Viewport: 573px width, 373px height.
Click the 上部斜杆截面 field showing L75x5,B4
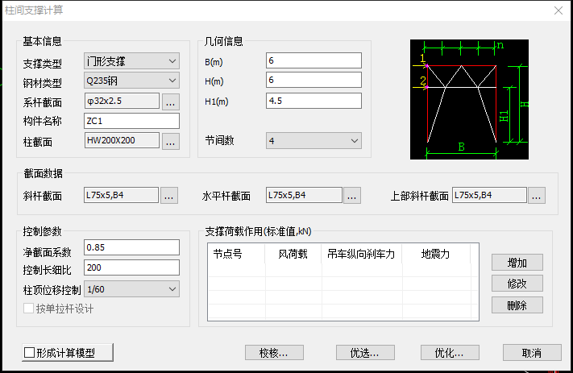pos(489,195)
